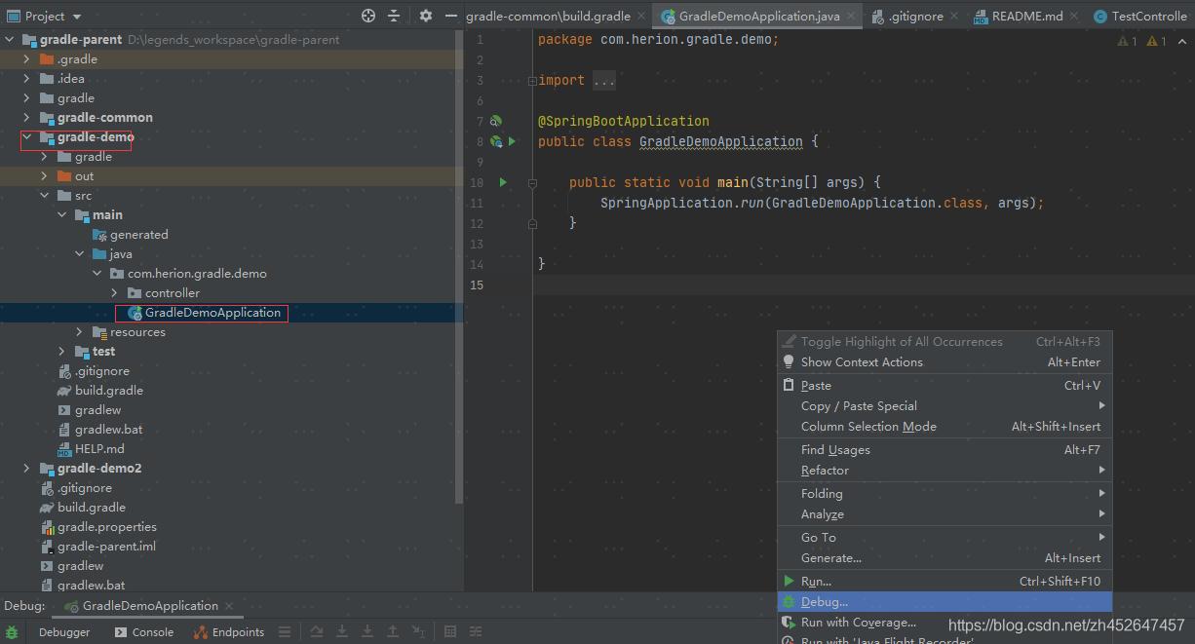Image resolution: width=1195 pixels, height=644 pixels.
Task: Select Find Usages in context menu
Action: click(835, 450)
